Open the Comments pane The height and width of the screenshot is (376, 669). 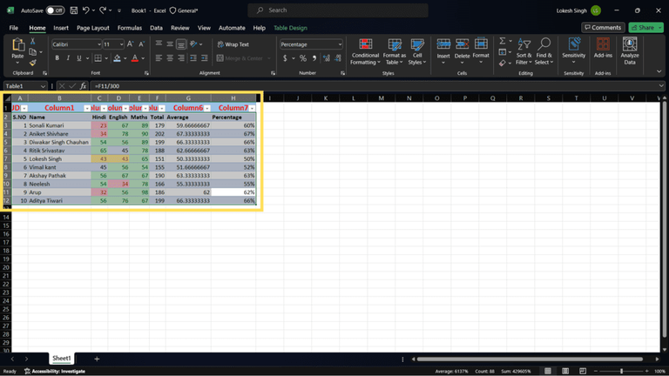coord(602,28)
